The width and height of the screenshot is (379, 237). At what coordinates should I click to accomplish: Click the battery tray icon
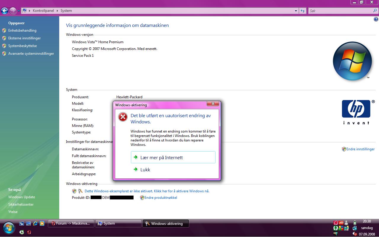coord(355,223)
